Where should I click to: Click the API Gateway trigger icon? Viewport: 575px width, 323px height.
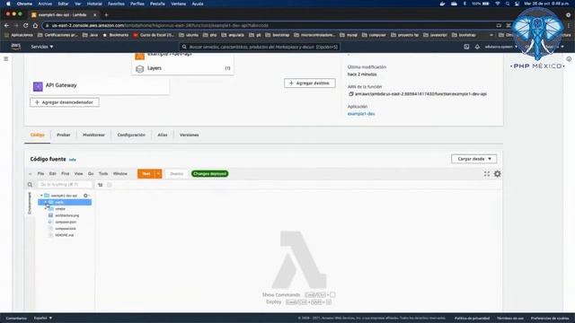click(x=38, y=86)
